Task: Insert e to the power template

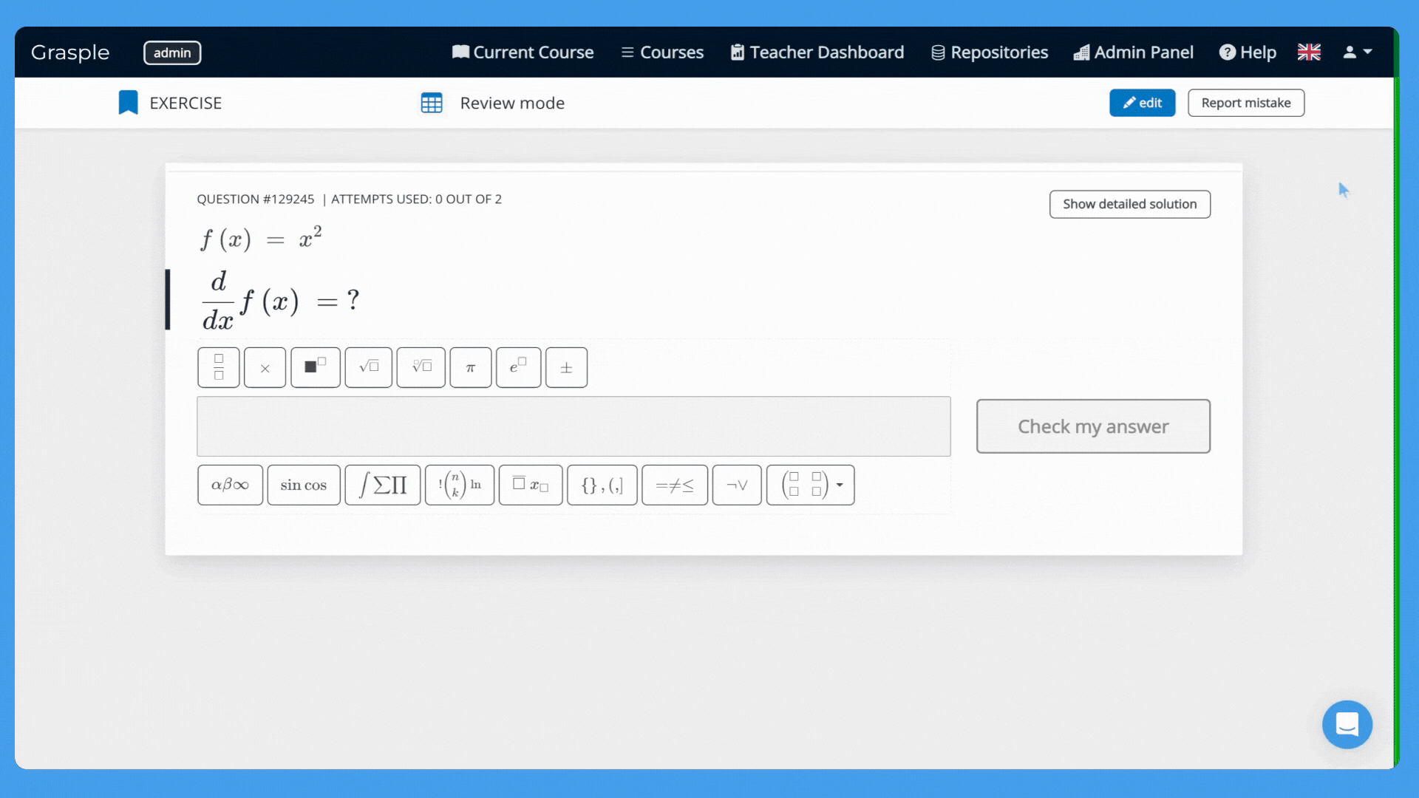Action: point(518,367)
